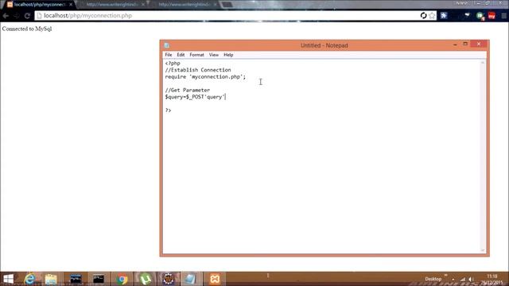
Task: Maximize the Notepad window
Action: pyautogui.click(x=465, y=44)
